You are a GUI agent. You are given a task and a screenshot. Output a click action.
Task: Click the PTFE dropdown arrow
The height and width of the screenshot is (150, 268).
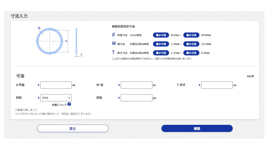pyautogui.click(x=69, y=98)
